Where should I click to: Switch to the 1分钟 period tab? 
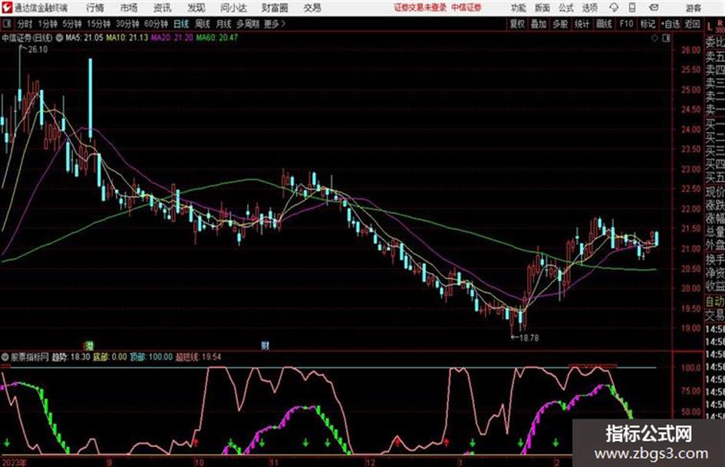point(47,24)
